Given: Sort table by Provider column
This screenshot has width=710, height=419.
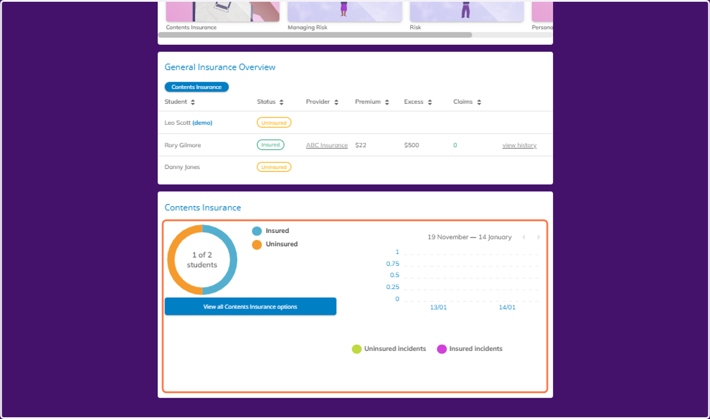Looking at the screenshot, I should point(336,102).
